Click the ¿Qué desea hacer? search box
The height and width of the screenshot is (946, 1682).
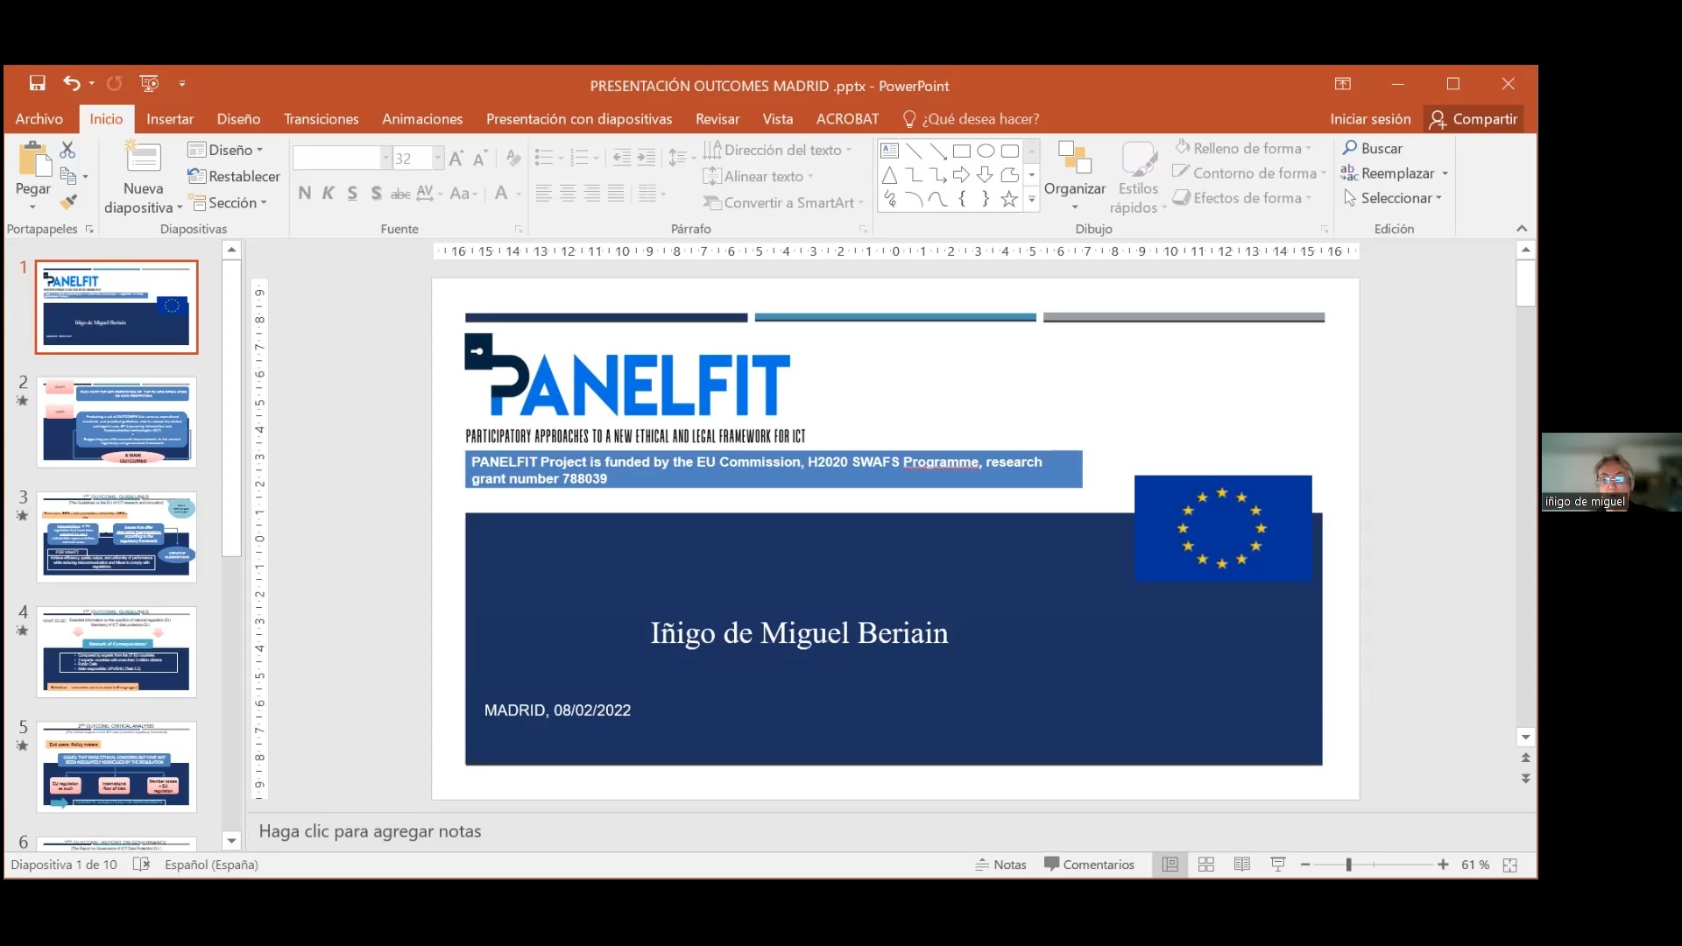point(971,119)
